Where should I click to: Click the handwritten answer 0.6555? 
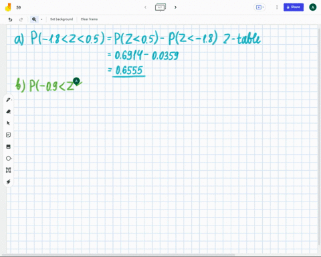[x=129, y=70]
